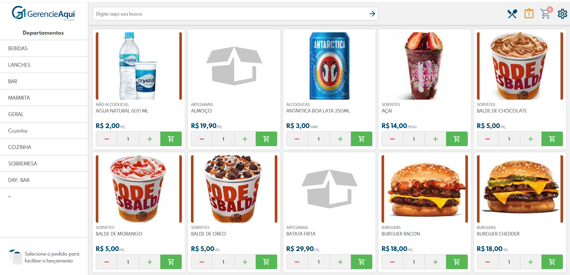Open the Balde de Morango product image

(139, 189)
